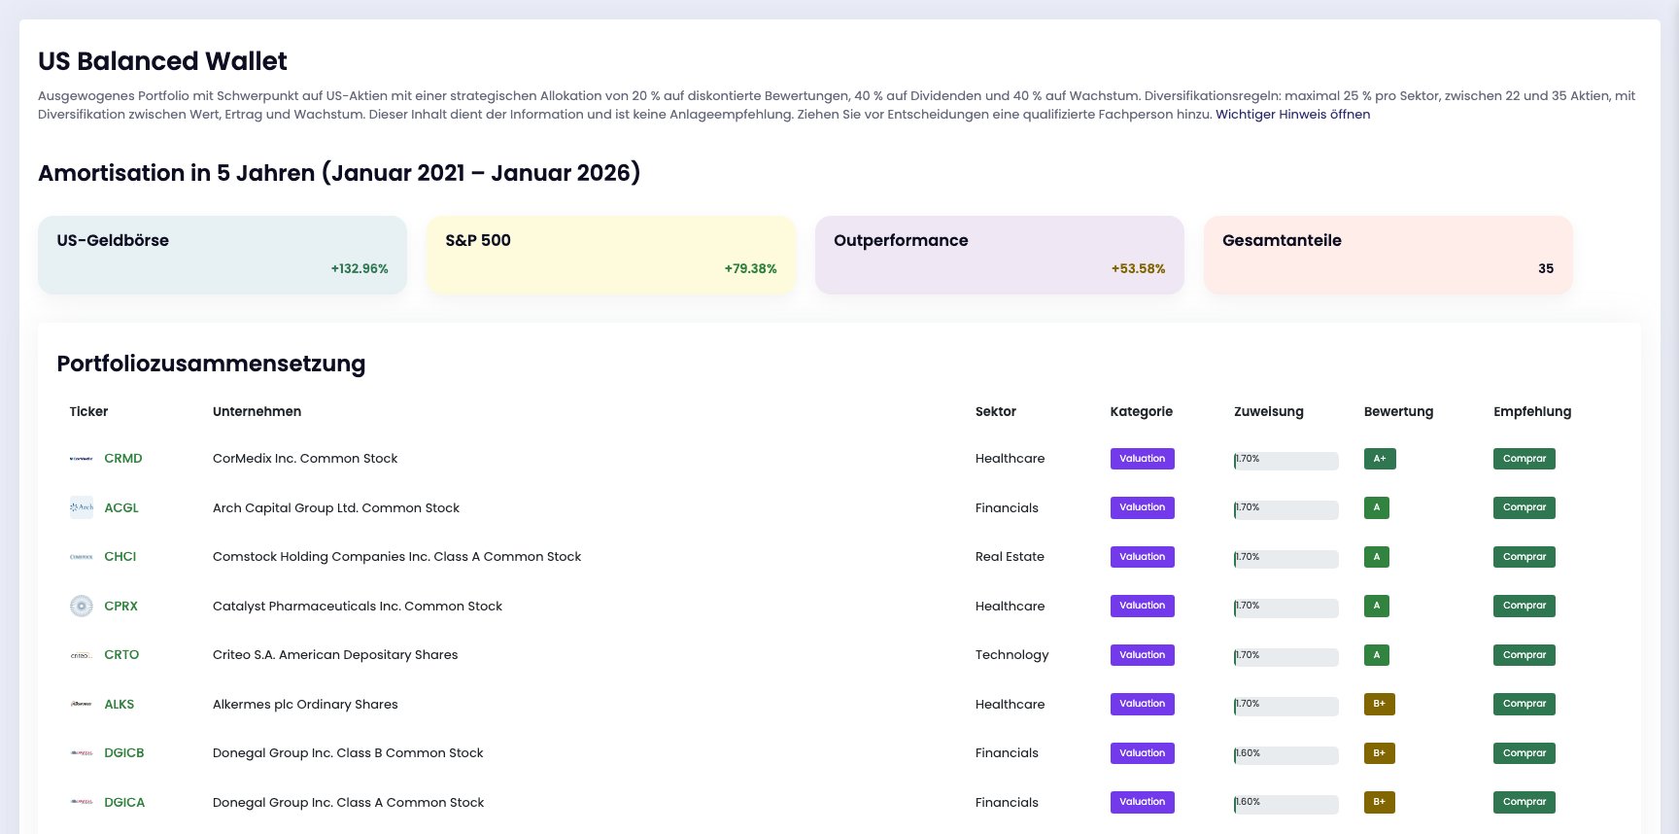
Task: Select the S&P 500 performance card
Action: [611, 255]
